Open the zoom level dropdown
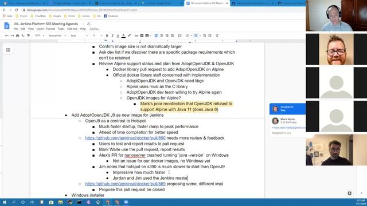This screenshot has height=206, width=367. click(x=40, y=35)
